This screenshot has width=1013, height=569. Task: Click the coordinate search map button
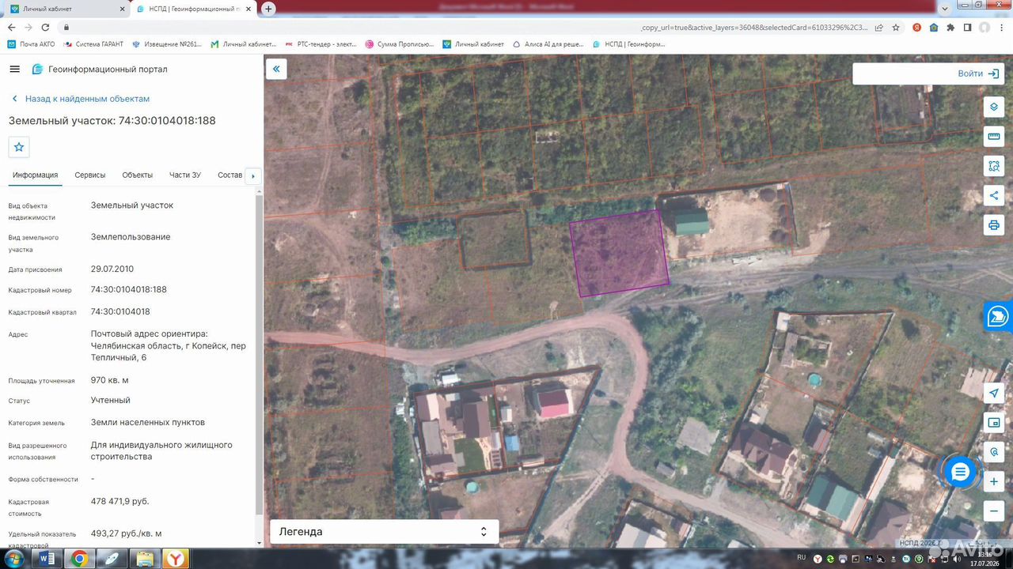[994, 452]
